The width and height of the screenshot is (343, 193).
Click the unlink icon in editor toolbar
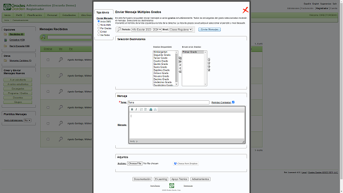[x=155, y=109]
